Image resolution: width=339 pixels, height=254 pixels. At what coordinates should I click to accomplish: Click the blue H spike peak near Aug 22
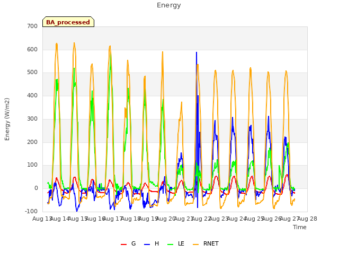pyautogui.click(x=197, y=52)
